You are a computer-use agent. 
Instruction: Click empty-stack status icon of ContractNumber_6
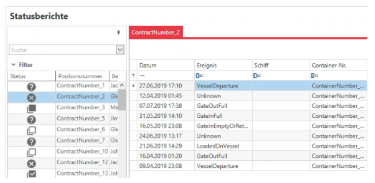tap(31, 130)
